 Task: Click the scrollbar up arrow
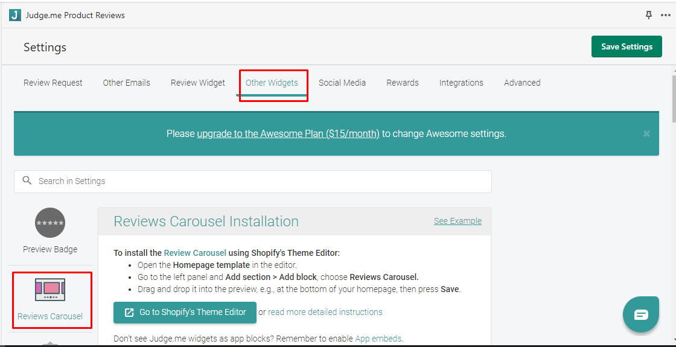pyautogui.click(x=674, y=70)
